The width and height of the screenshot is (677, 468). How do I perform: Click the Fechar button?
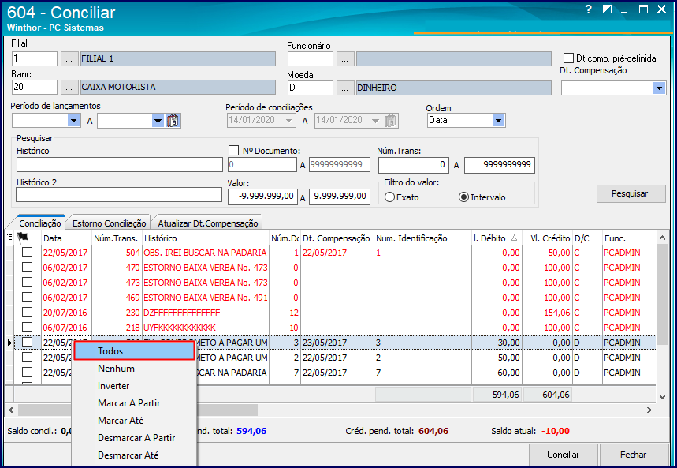[x=634, y=455]
